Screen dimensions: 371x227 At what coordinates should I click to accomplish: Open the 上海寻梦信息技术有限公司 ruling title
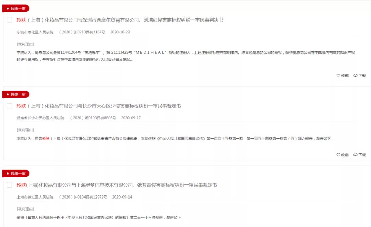coord(117,185)
